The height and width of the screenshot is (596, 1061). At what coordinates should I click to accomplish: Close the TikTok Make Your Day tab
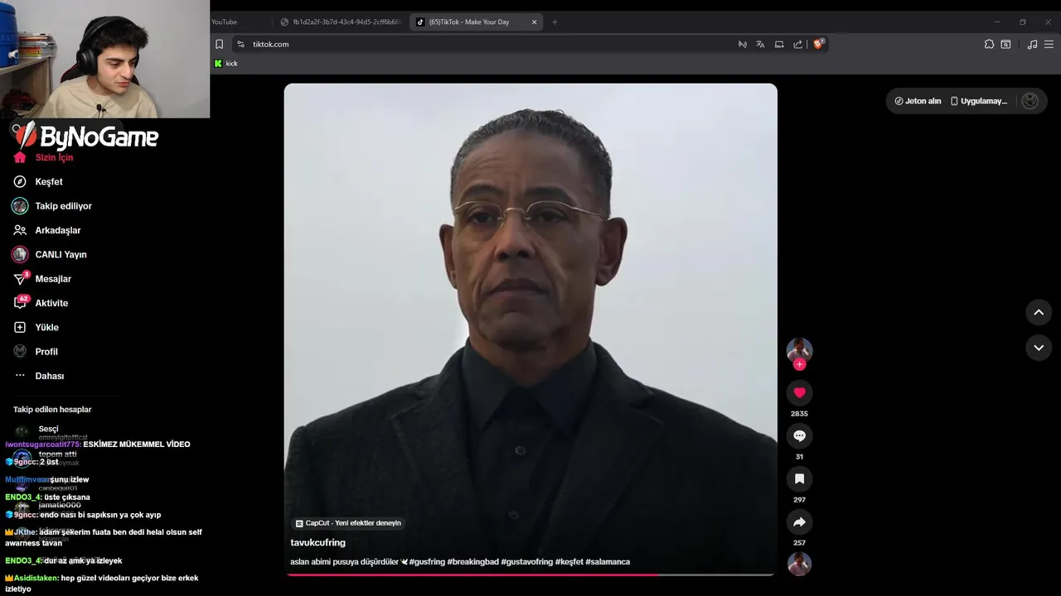tap(534, 22)
